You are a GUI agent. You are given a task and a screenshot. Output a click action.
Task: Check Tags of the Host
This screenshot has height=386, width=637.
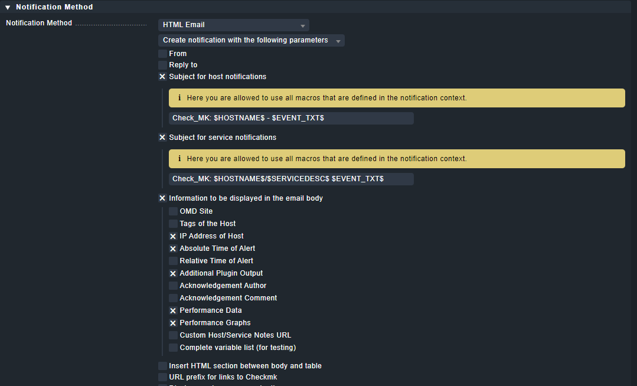point(173,224)
